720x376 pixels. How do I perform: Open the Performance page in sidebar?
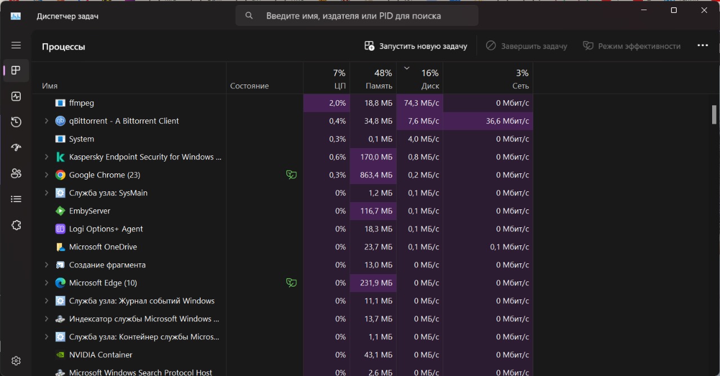[x=16, y=96]
